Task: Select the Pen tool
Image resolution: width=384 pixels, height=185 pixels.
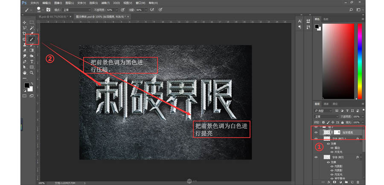Action: (24, 62)
